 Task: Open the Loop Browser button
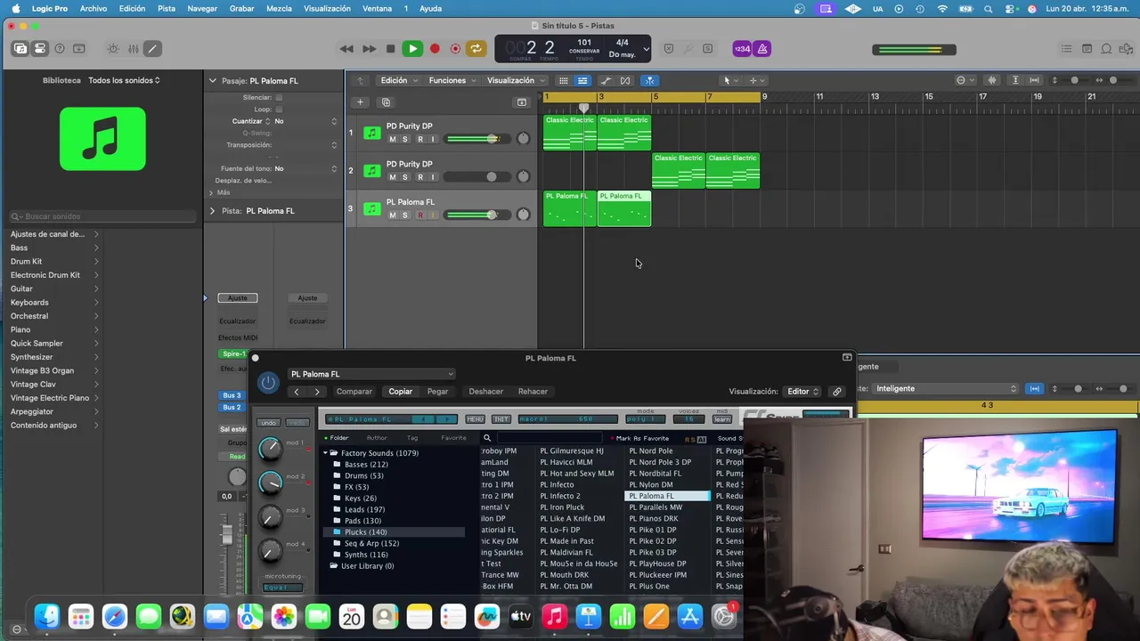[1106, 49]
